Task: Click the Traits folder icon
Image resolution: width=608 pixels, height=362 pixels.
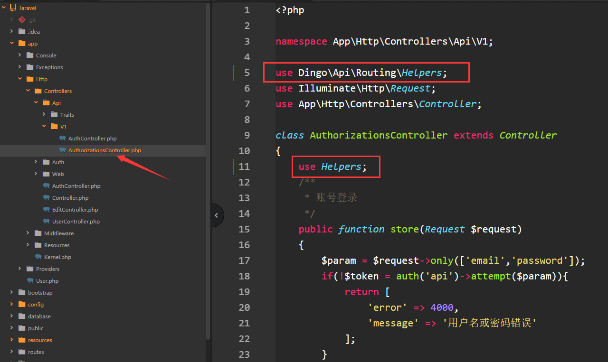Action: point(54,115)
